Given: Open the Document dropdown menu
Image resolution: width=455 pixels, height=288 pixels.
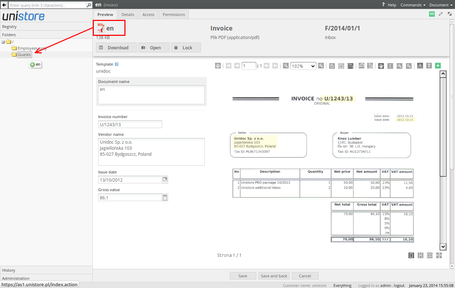Looking at the screenshot, I should click(441, 5).
